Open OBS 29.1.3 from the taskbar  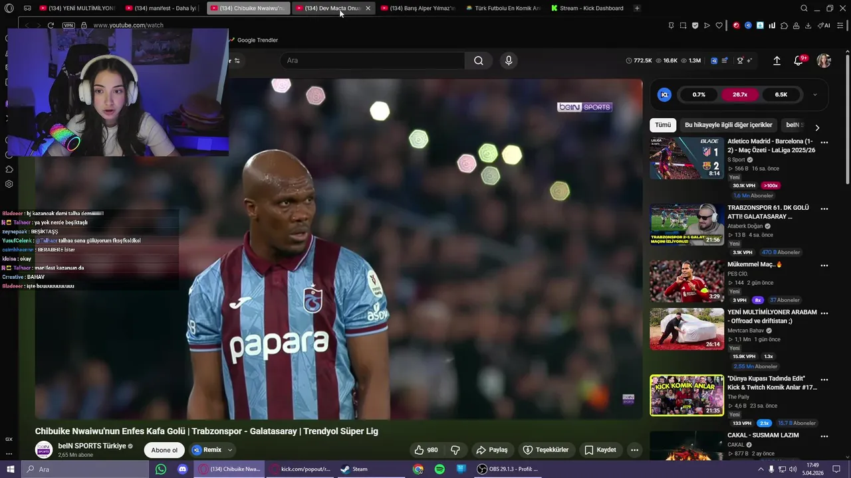509,469
